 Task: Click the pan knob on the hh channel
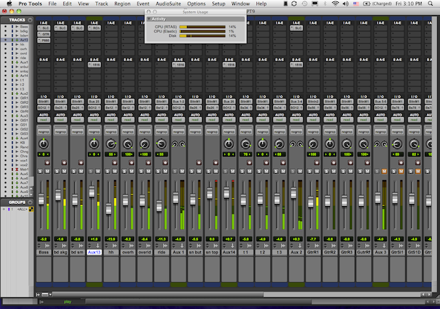[111, 144]
